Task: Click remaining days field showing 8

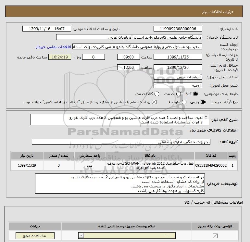Action: coord(94,57)
